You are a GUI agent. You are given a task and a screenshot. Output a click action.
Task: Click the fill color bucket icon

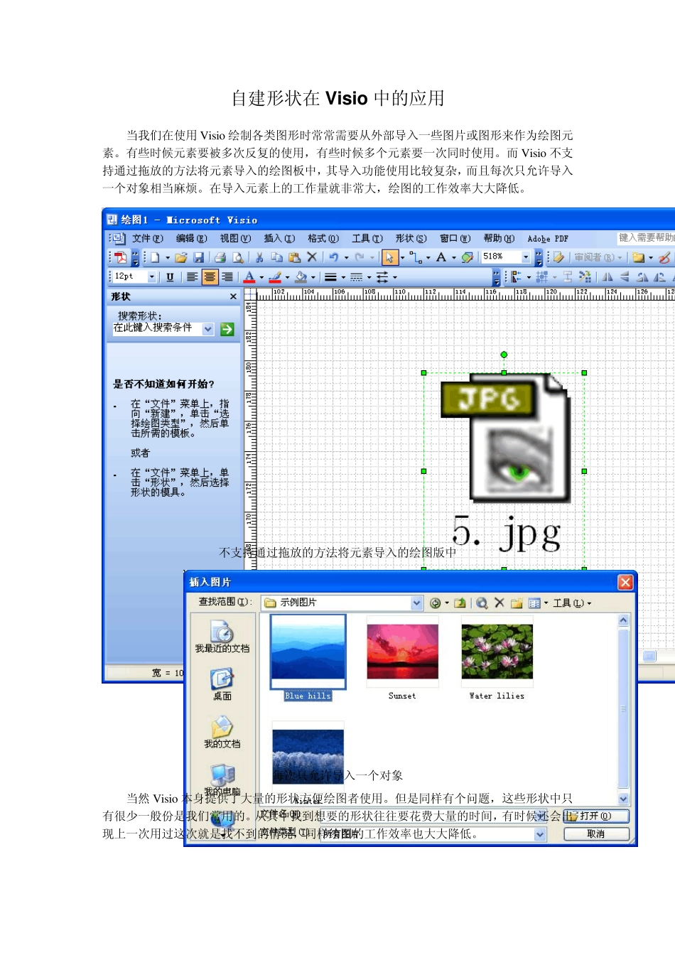click(x=301, y=277)
